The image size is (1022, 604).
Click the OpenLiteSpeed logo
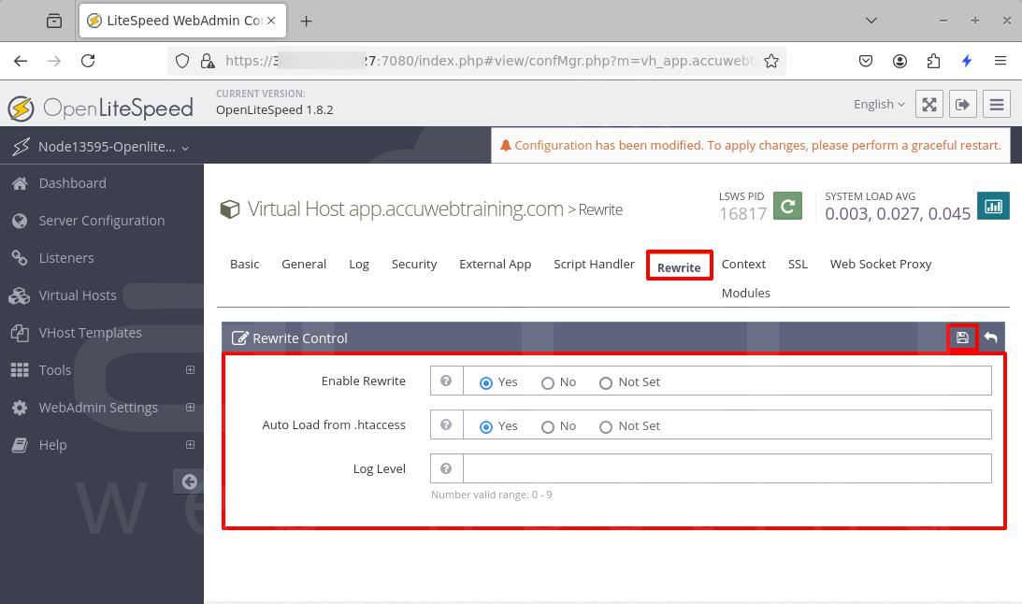pos(101,108)
